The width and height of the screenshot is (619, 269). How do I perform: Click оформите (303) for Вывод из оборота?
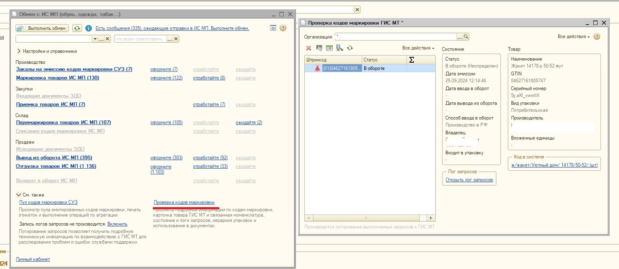(x=166, y=157)
